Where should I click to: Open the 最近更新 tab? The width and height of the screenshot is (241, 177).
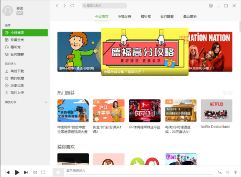[x=190, y=16]
